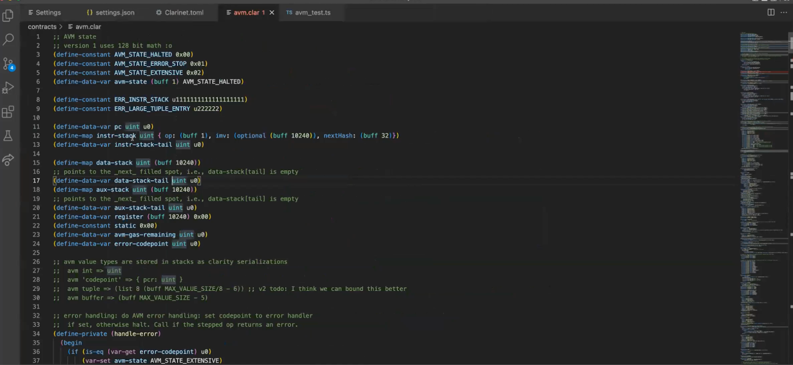Close the avm.clar tab
Screen dimensions: 793x365
tap(272, 13)
